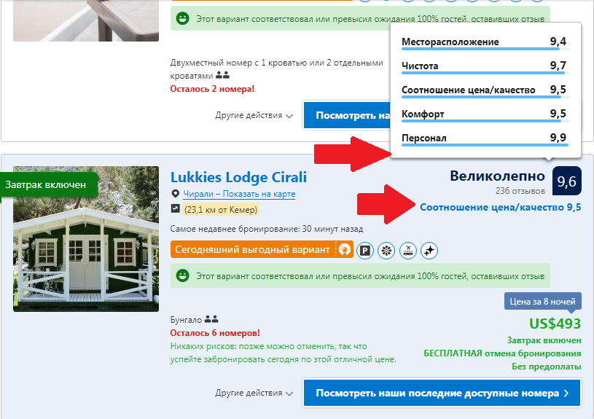Image resolution: width=594 pixels, height=419 pixels.
Task: Click 'Самое недавнее бронирование: 30 минут назад' text
Action: coord(267,229)
